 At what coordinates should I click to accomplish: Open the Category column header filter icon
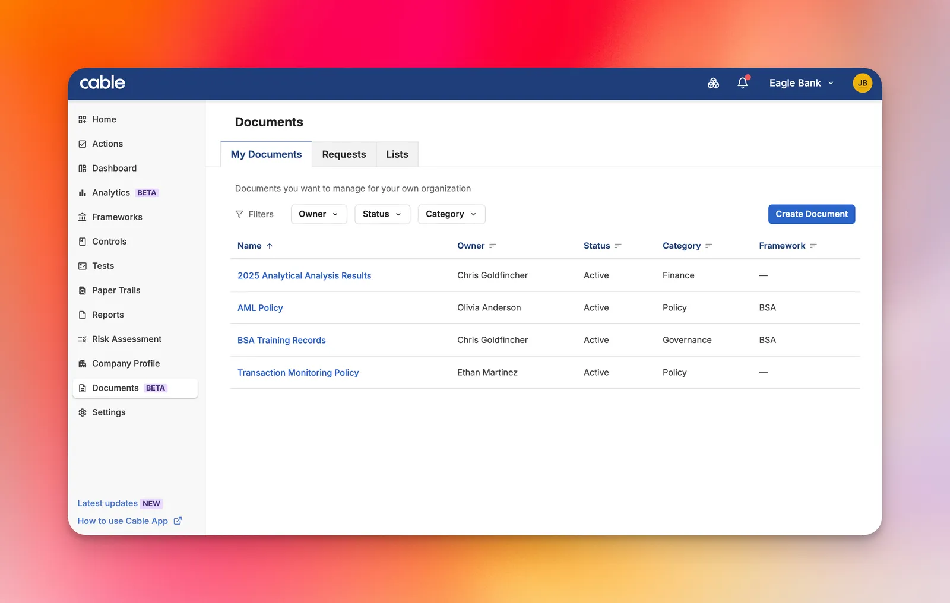[x=708, y=246]
